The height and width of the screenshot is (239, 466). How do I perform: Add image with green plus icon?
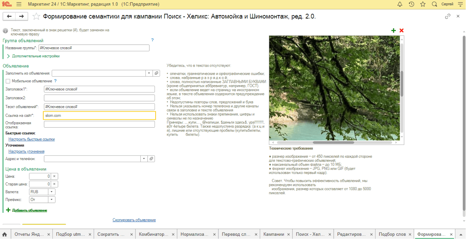tap(394, 30)
